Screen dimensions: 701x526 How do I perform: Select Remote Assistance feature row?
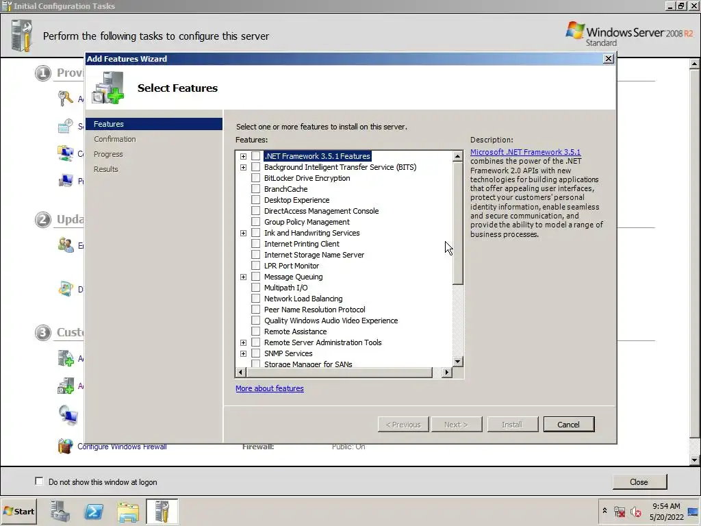click(x=296, y=331)
